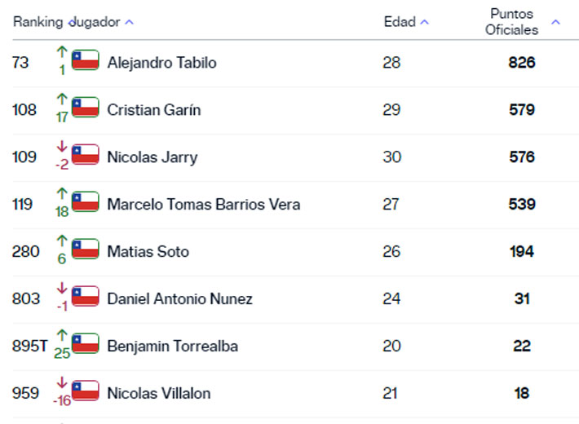Sort by the Edad column arrow
The image size is (579, 424).
click(x=425, y=22)
